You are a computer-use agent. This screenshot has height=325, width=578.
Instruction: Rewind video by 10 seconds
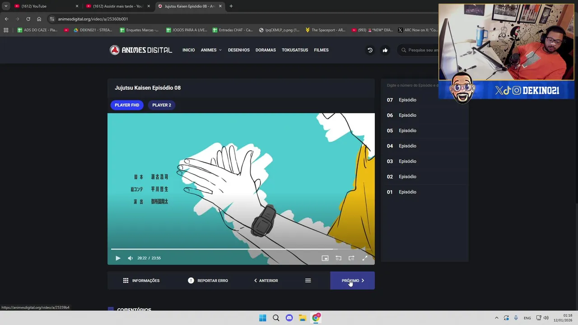pyautogui.click(x=338, y=258)
